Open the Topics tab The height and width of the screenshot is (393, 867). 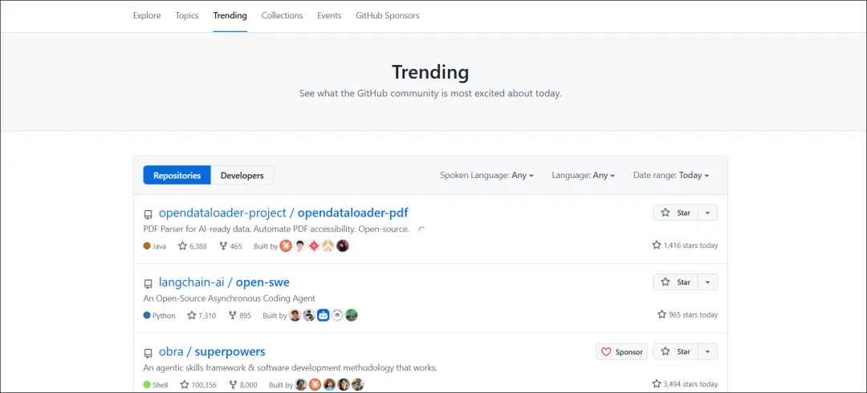pyautogui.click(x=187, y=15)
